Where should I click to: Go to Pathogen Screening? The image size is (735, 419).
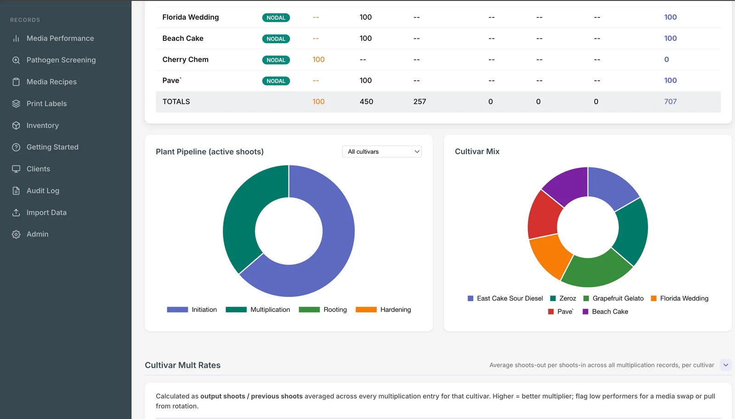pyautogui.click(x=61, y=60)
